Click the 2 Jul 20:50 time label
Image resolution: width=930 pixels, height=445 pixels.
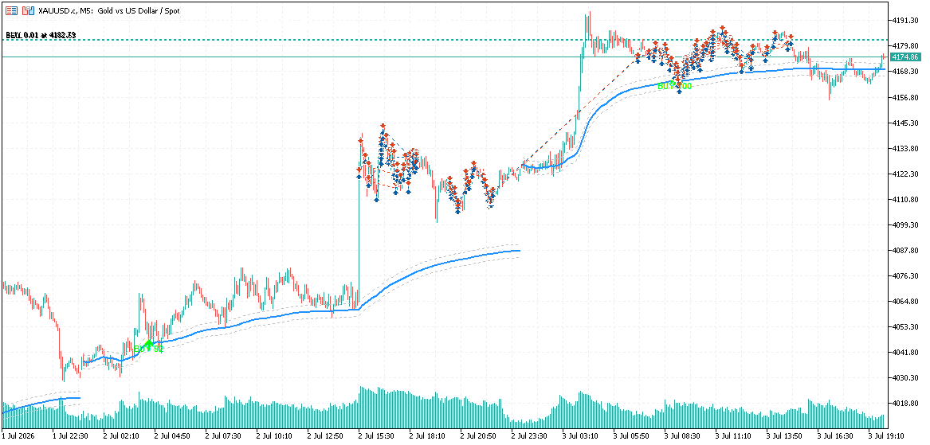tap(478, 435)
